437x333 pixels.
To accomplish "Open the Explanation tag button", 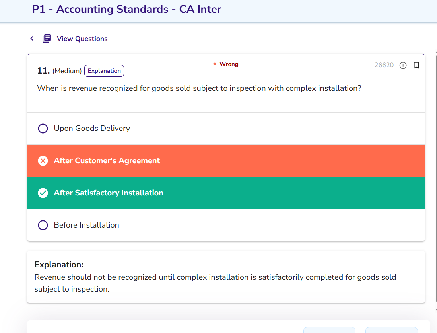I will [104, 71].
